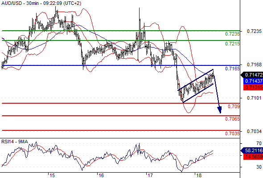Select the green 0.7235 resistance label
This screenshot has height=178, width=263.
[x=232, y=34]
